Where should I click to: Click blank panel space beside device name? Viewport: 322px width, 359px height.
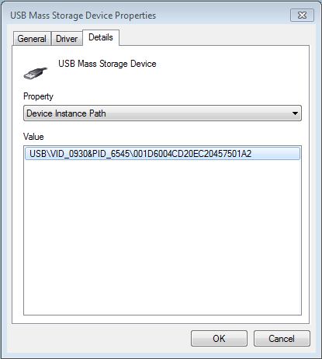click(230, 70)
